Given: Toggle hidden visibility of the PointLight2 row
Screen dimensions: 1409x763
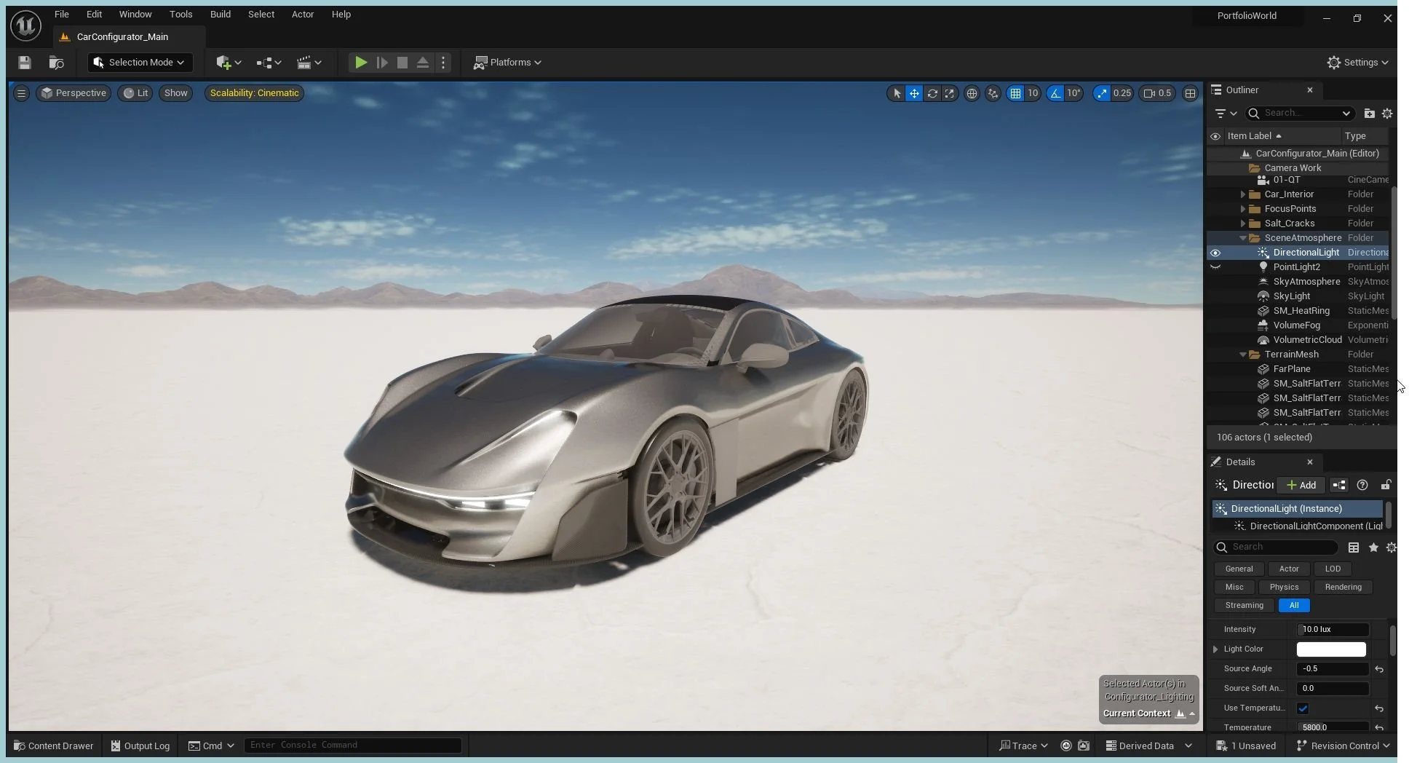Looking at the screenshot, I should (1215, 267).
